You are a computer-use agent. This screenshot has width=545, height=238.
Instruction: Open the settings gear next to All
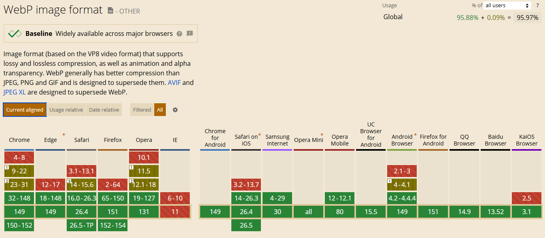click(x=175, y=110)
